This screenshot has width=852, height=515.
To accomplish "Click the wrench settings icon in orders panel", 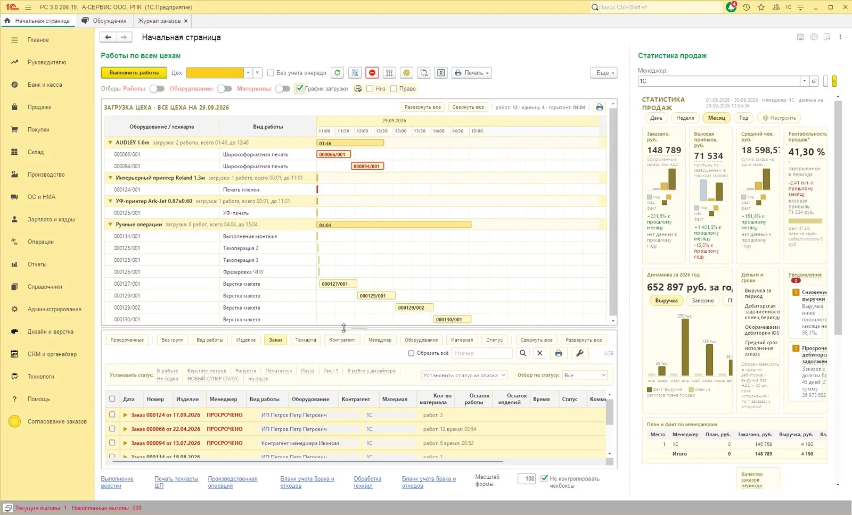I will point(580,353).
